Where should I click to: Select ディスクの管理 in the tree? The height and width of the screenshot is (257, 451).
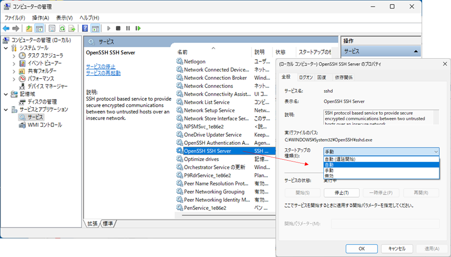tap(42, 101)
